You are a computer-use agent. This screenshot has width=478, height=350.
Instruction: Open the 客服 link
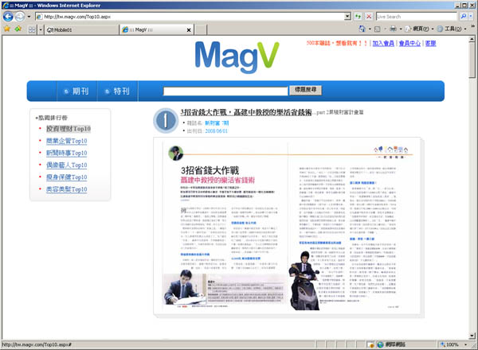coord(430,43)
